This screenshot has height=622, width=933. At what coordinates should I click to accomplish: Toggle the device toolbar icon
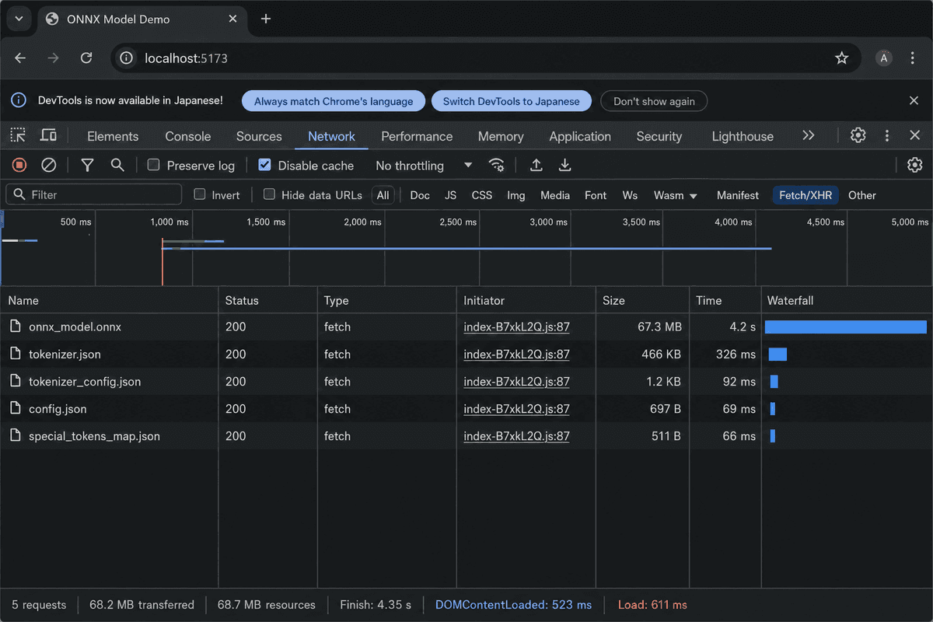(48, 135)
